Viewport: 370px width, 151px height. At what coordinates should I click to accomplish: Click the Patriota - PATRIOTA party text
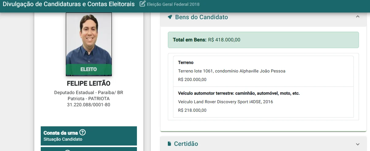[89, 99]
